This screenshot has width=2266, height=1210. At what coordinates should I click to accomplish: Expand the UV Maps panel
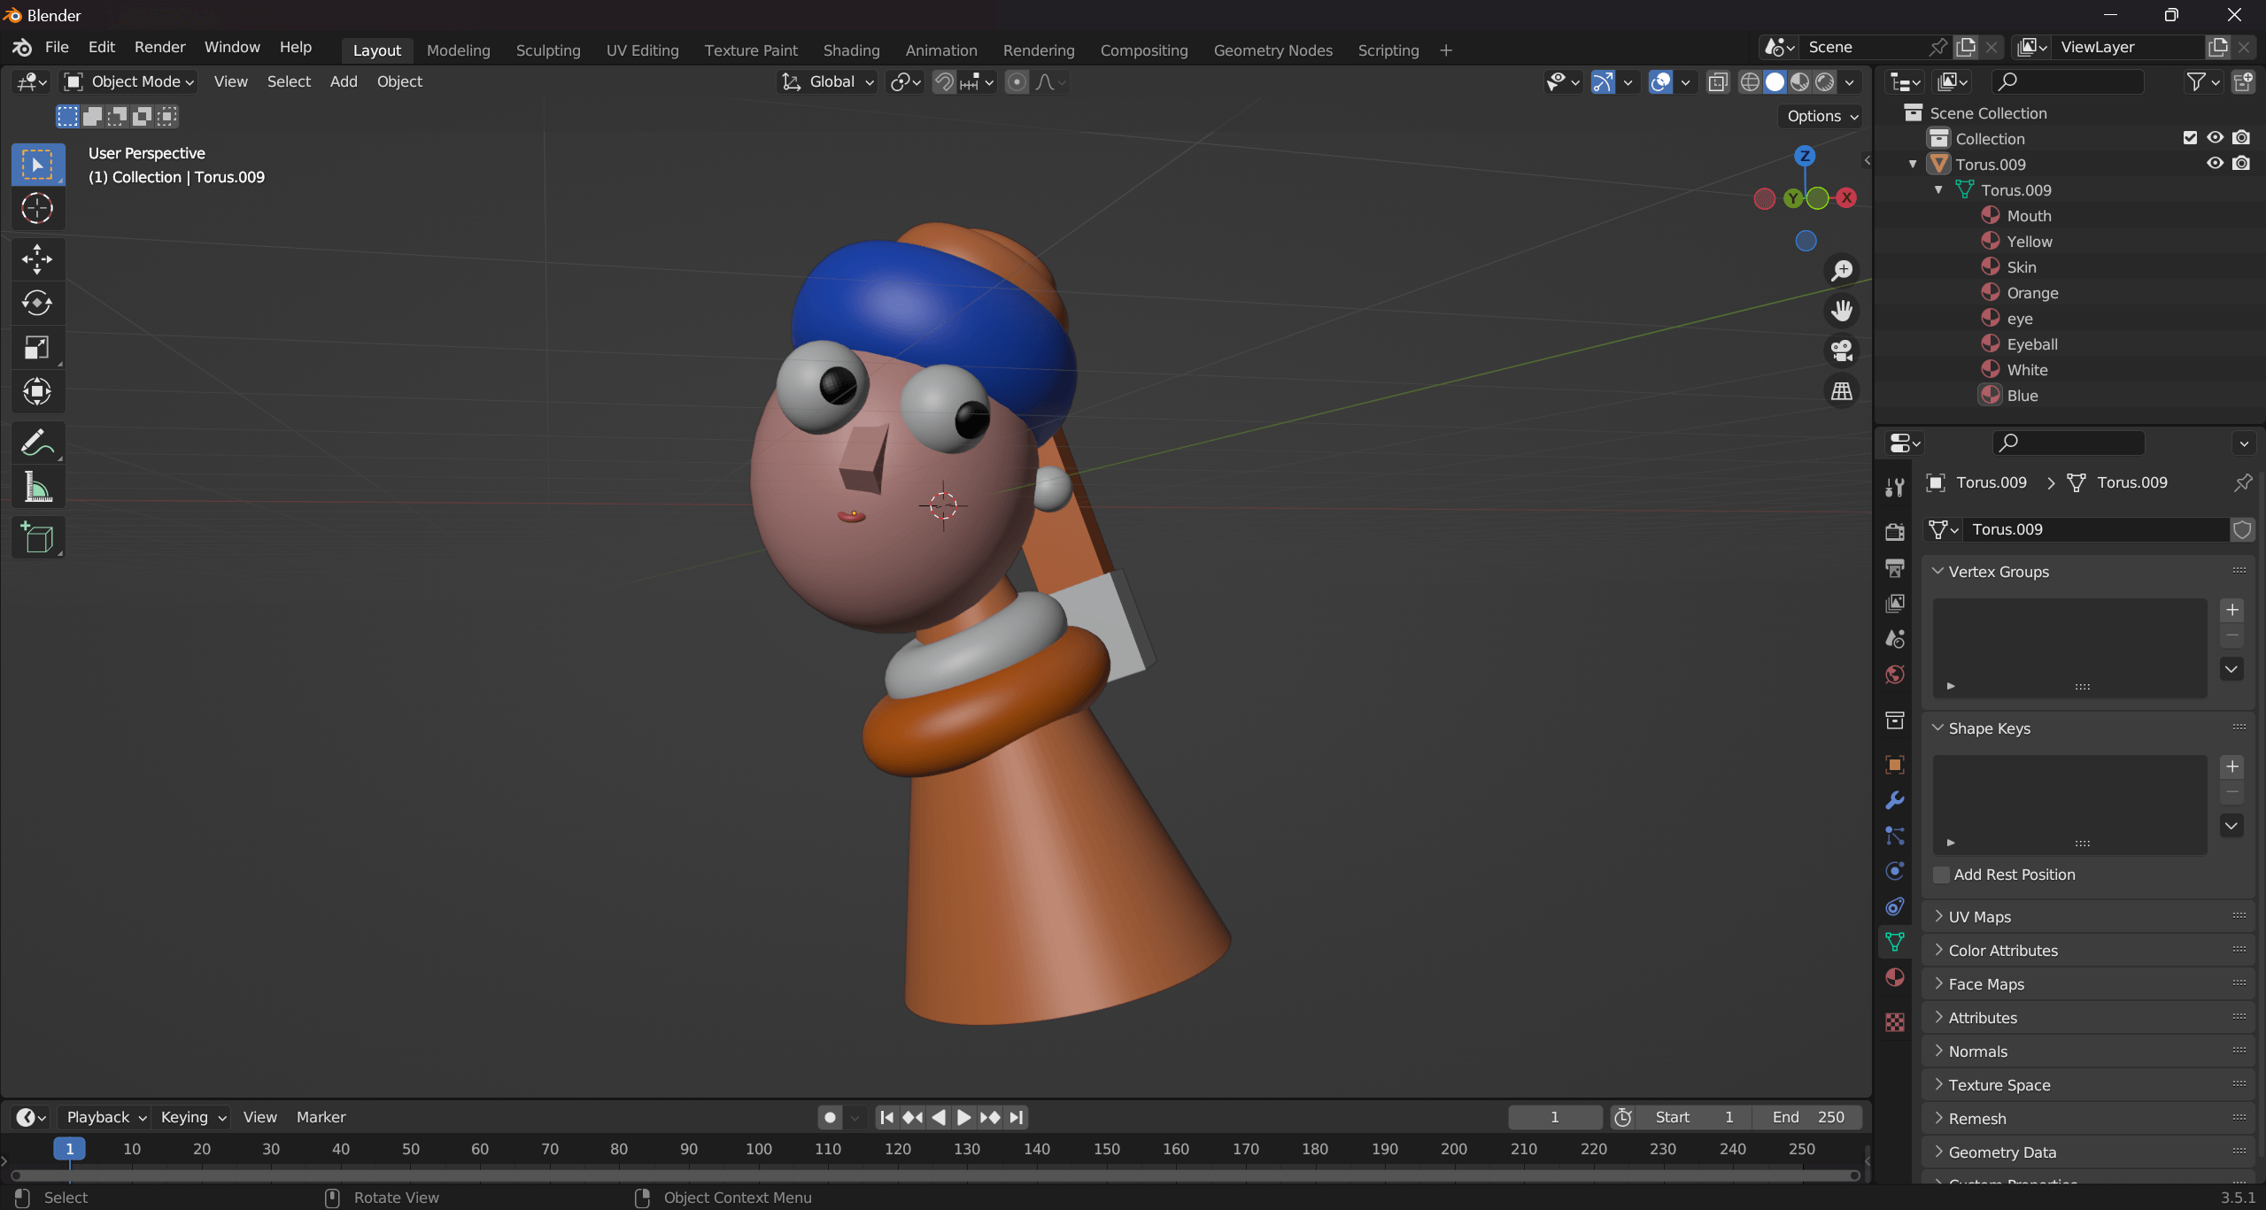(x=1938, y=917)
